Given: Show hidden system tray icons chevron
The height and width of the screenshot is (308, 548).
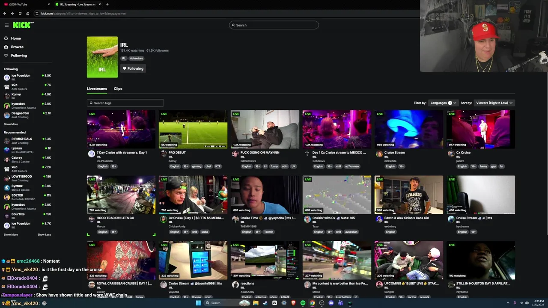Looking at the screenshot, I should [508, 303].
